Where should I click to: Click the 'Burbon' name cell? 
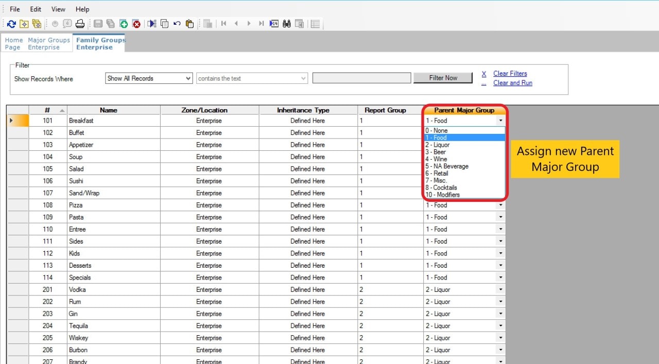[x=114, y=350]
